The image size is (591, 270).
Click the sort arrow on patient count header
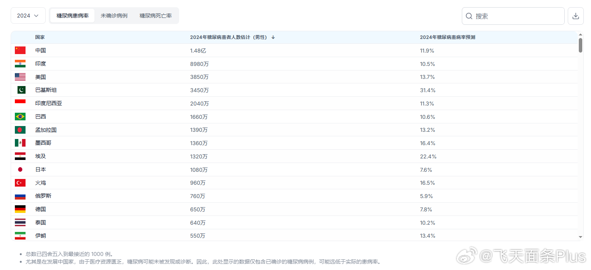273,37
